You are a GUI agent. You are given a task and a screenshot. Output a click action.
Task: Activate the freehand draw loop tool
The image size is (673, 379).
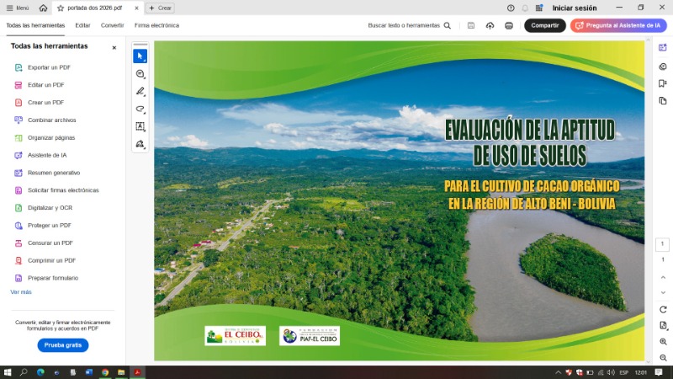(x=140, y=109)
